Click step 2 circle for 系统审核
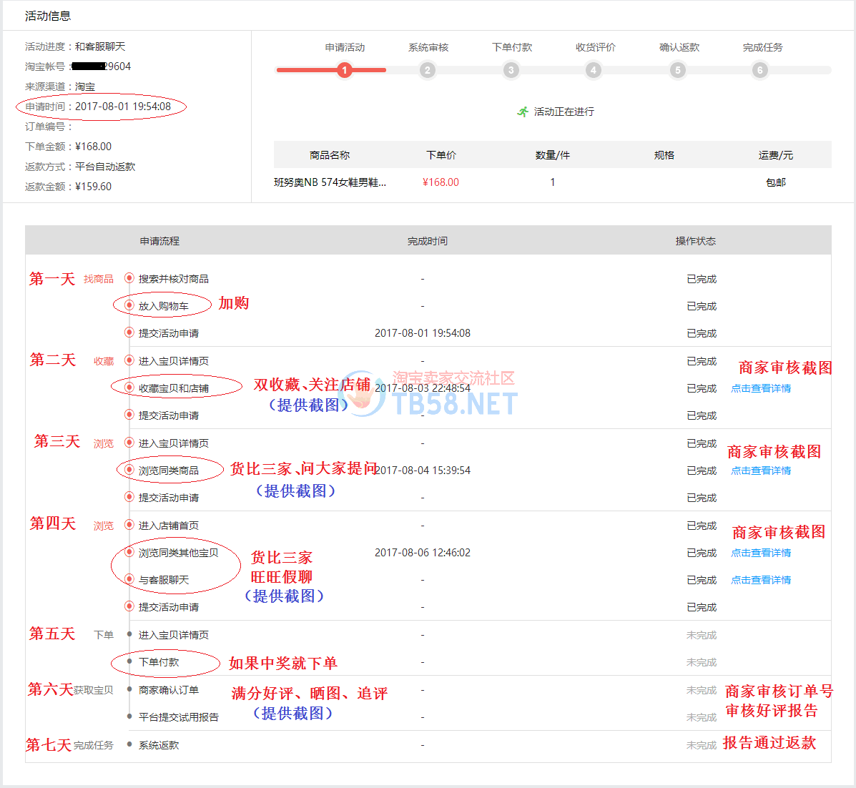The width and height of the screenshot is (856, 788). (x=428, y=70)
